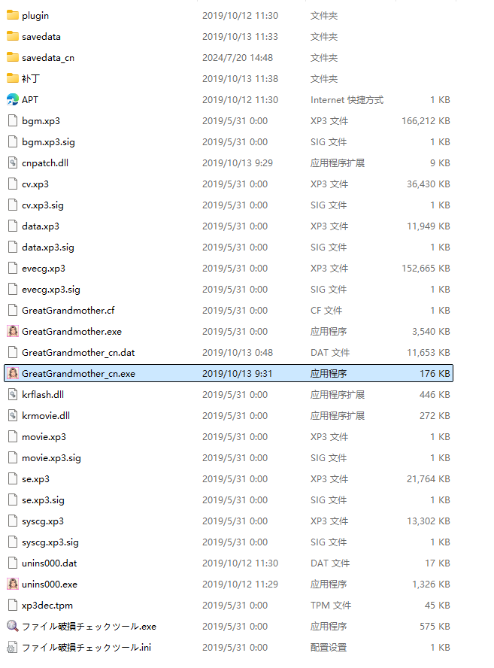
Task: Click the GreatGrandmother.cf file name
Action: click(68, 310)
